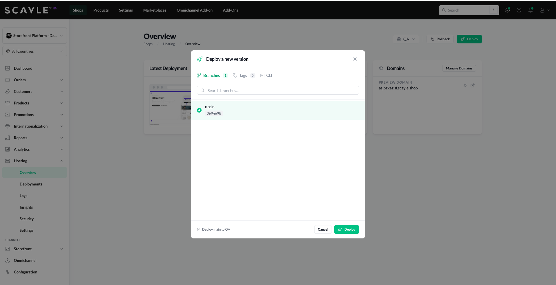Click the help question mark icon
The width and height of the screenshot is (556, 285).
click(x=519, y=10)
